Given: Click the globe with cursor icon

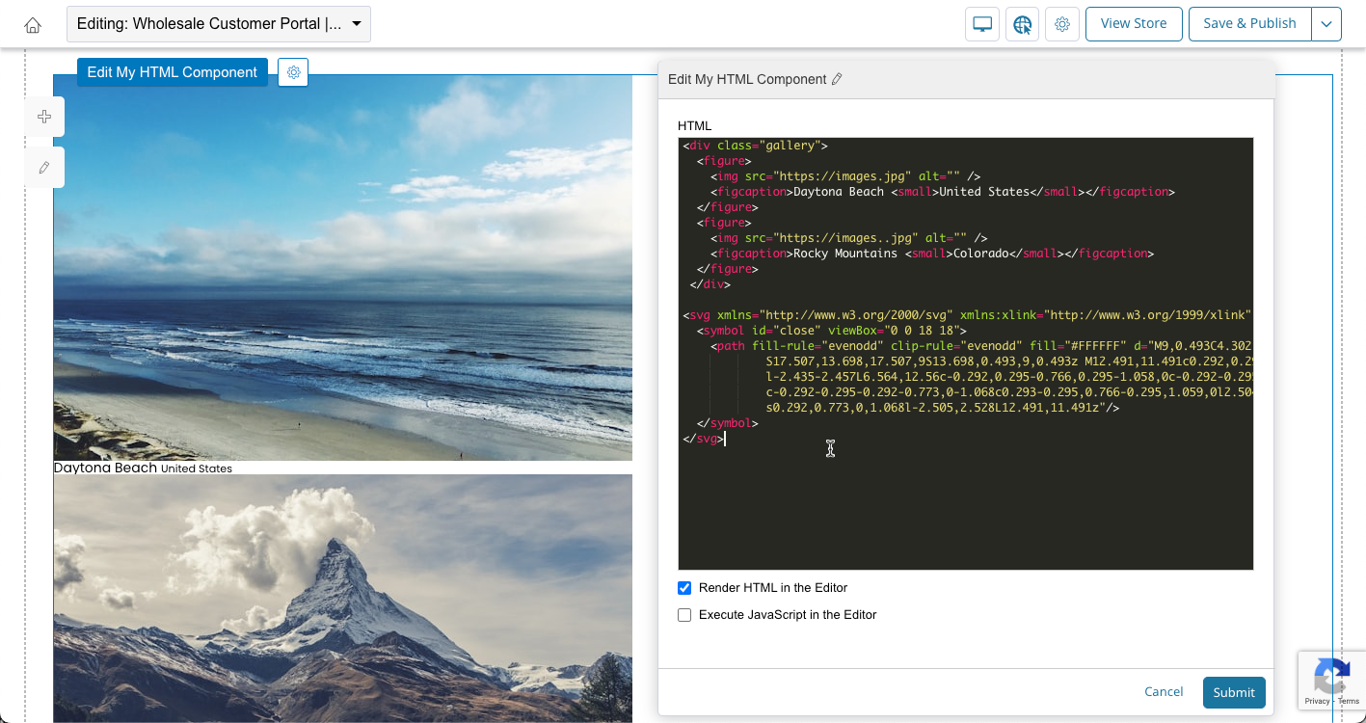Looking at the screenshot, I should [1022, 24].
